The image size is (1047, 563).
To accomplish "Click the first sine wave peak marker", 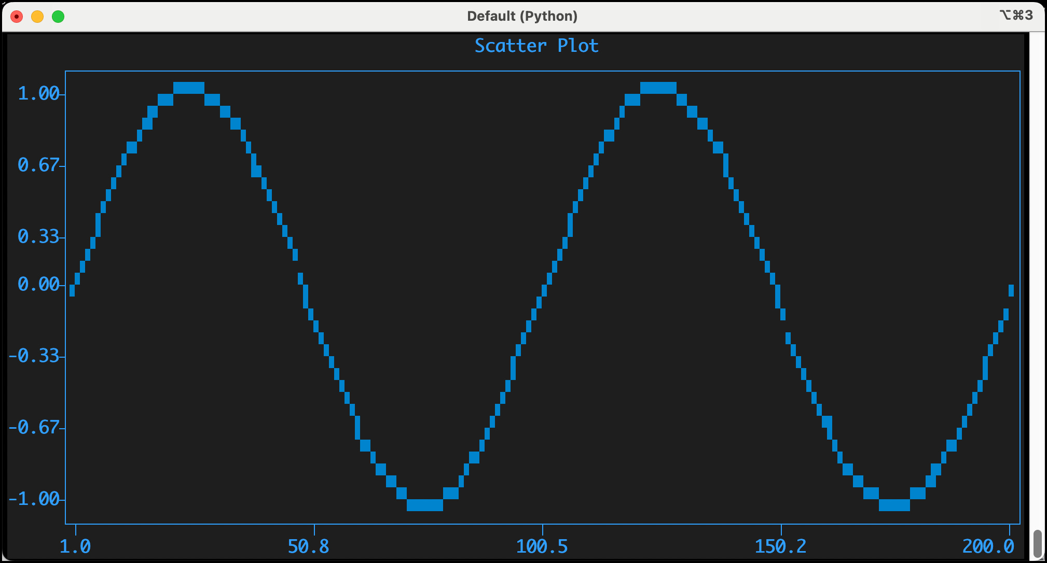I will pos(189,87).
